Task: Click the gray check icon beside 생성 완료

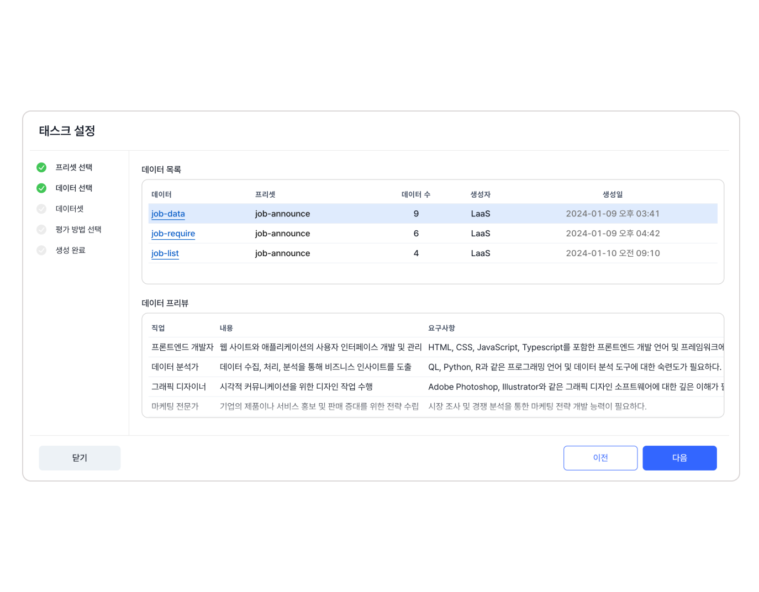Action: [x=41, y=250]
